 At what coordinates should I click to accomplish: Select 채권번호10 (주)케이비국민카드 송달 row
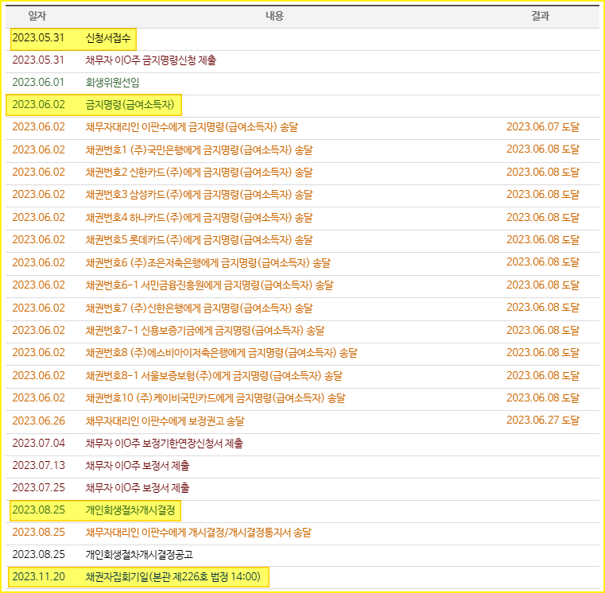coord(302,398)
